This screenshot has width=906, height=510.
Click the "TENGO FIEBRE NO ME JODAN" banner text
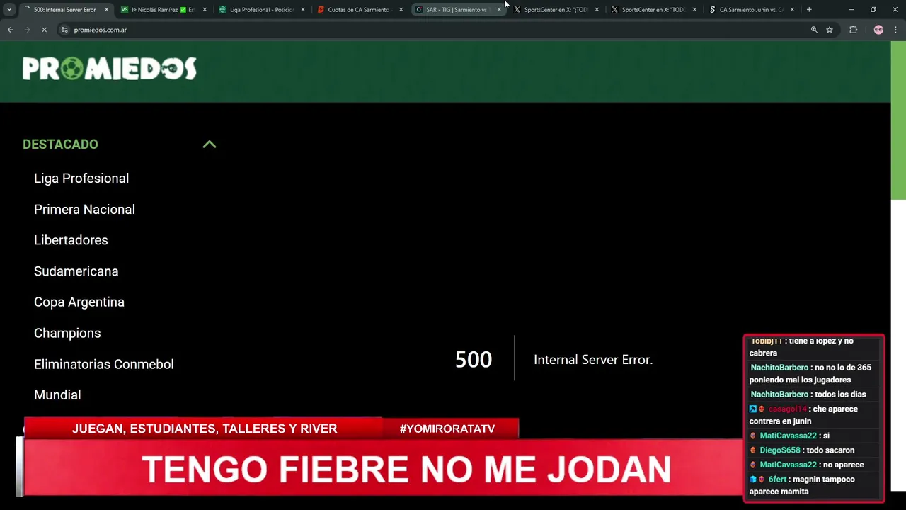click(406, 470)
